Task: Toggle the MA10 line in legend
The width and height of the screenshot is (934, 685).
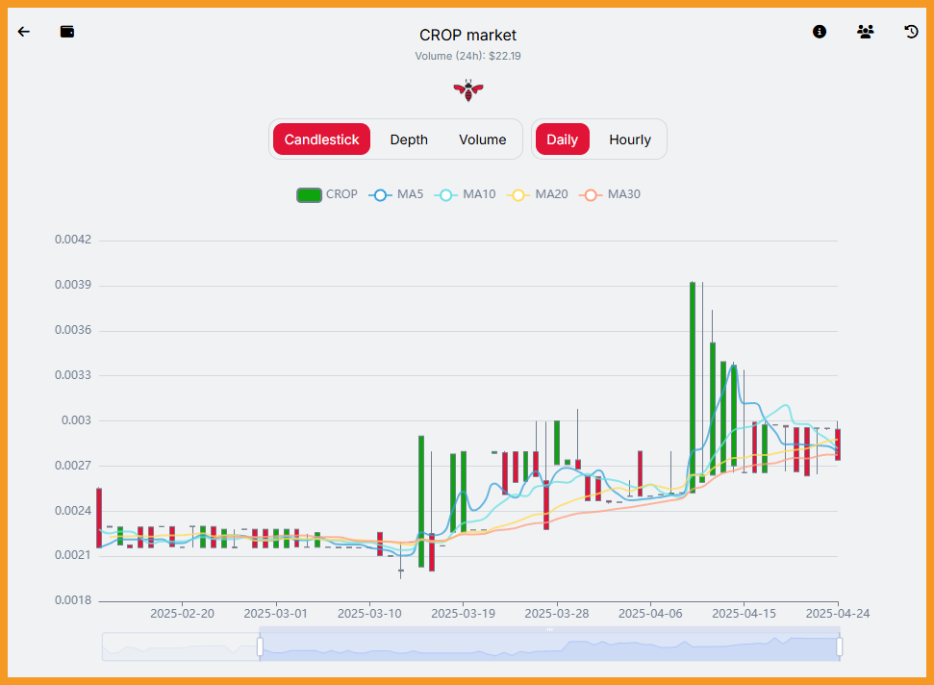Action: pos(466,194)
